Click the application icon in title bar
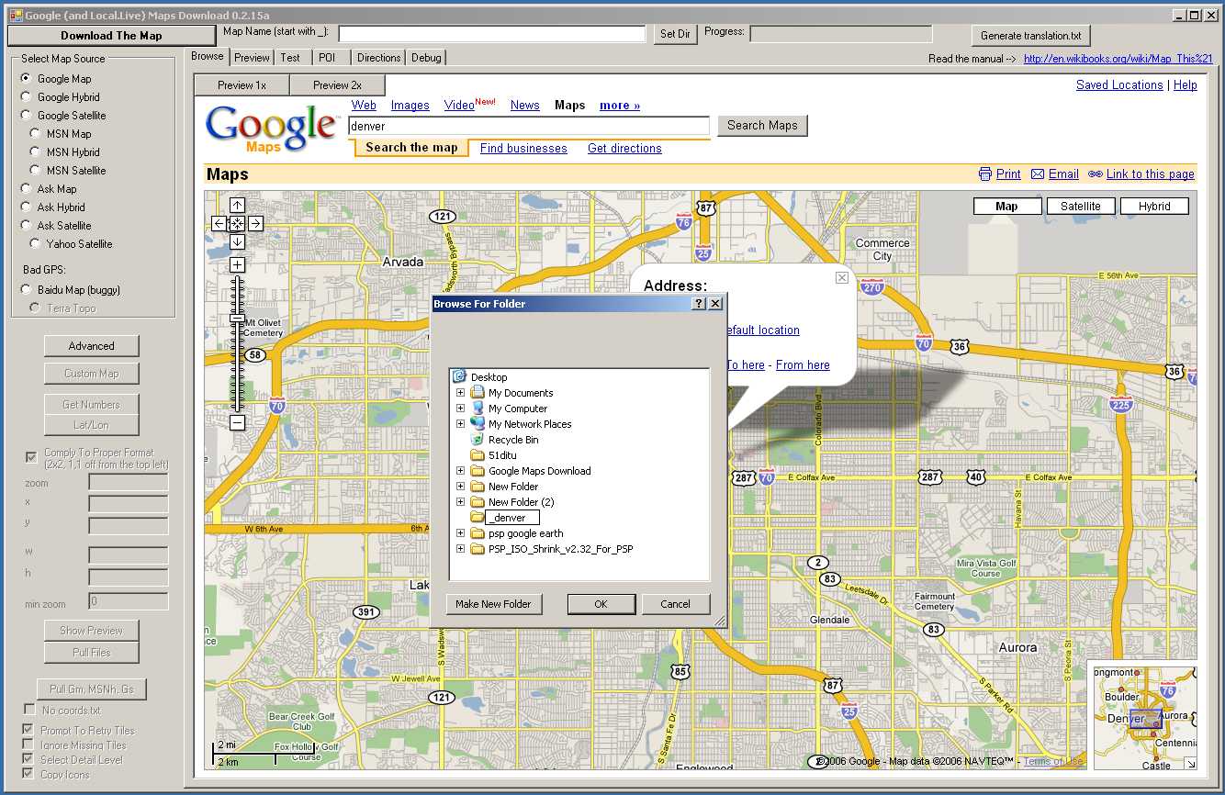Screen dimensions: 1225x795 tap(16, 15)
